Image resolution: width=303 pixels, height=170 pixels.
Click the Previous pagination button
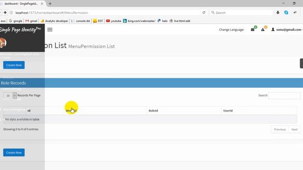coord(280,129)
